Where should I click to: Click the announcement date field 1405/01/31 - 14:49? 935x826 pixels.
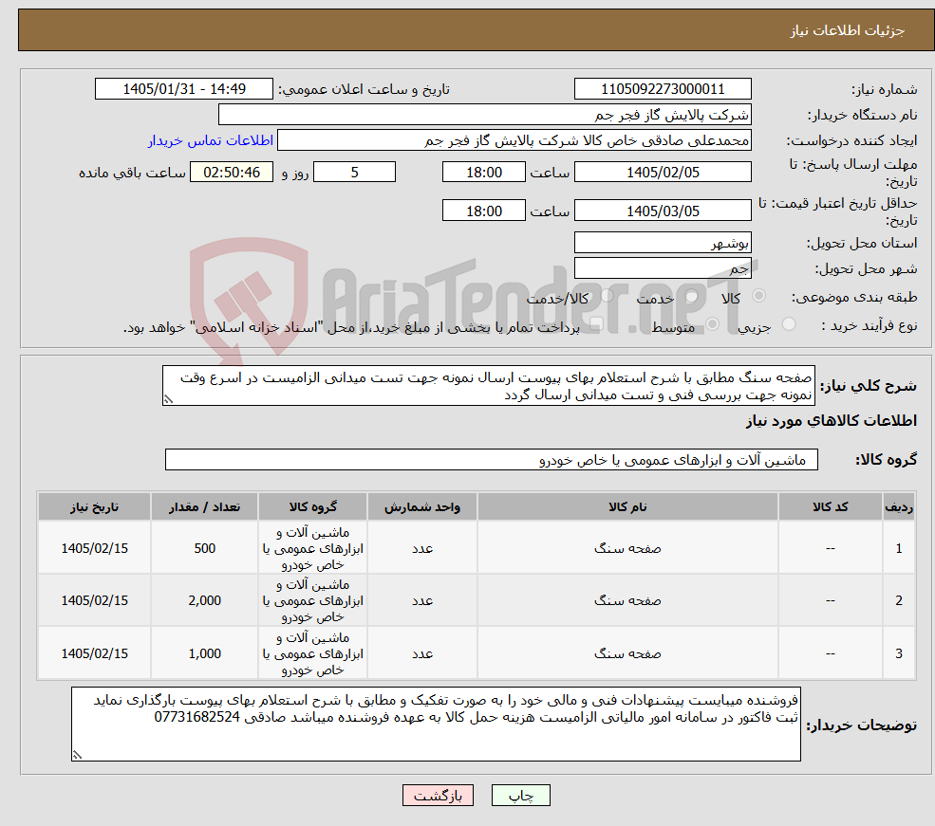coord(183,89)
